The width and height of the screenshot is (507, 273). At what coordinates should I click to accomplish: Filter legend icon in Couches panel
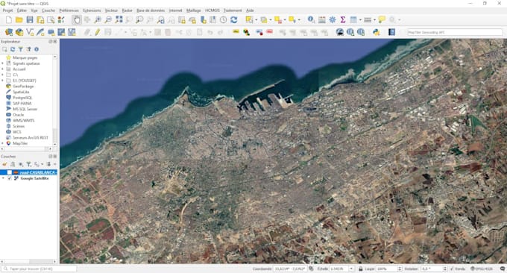(29, 164)
